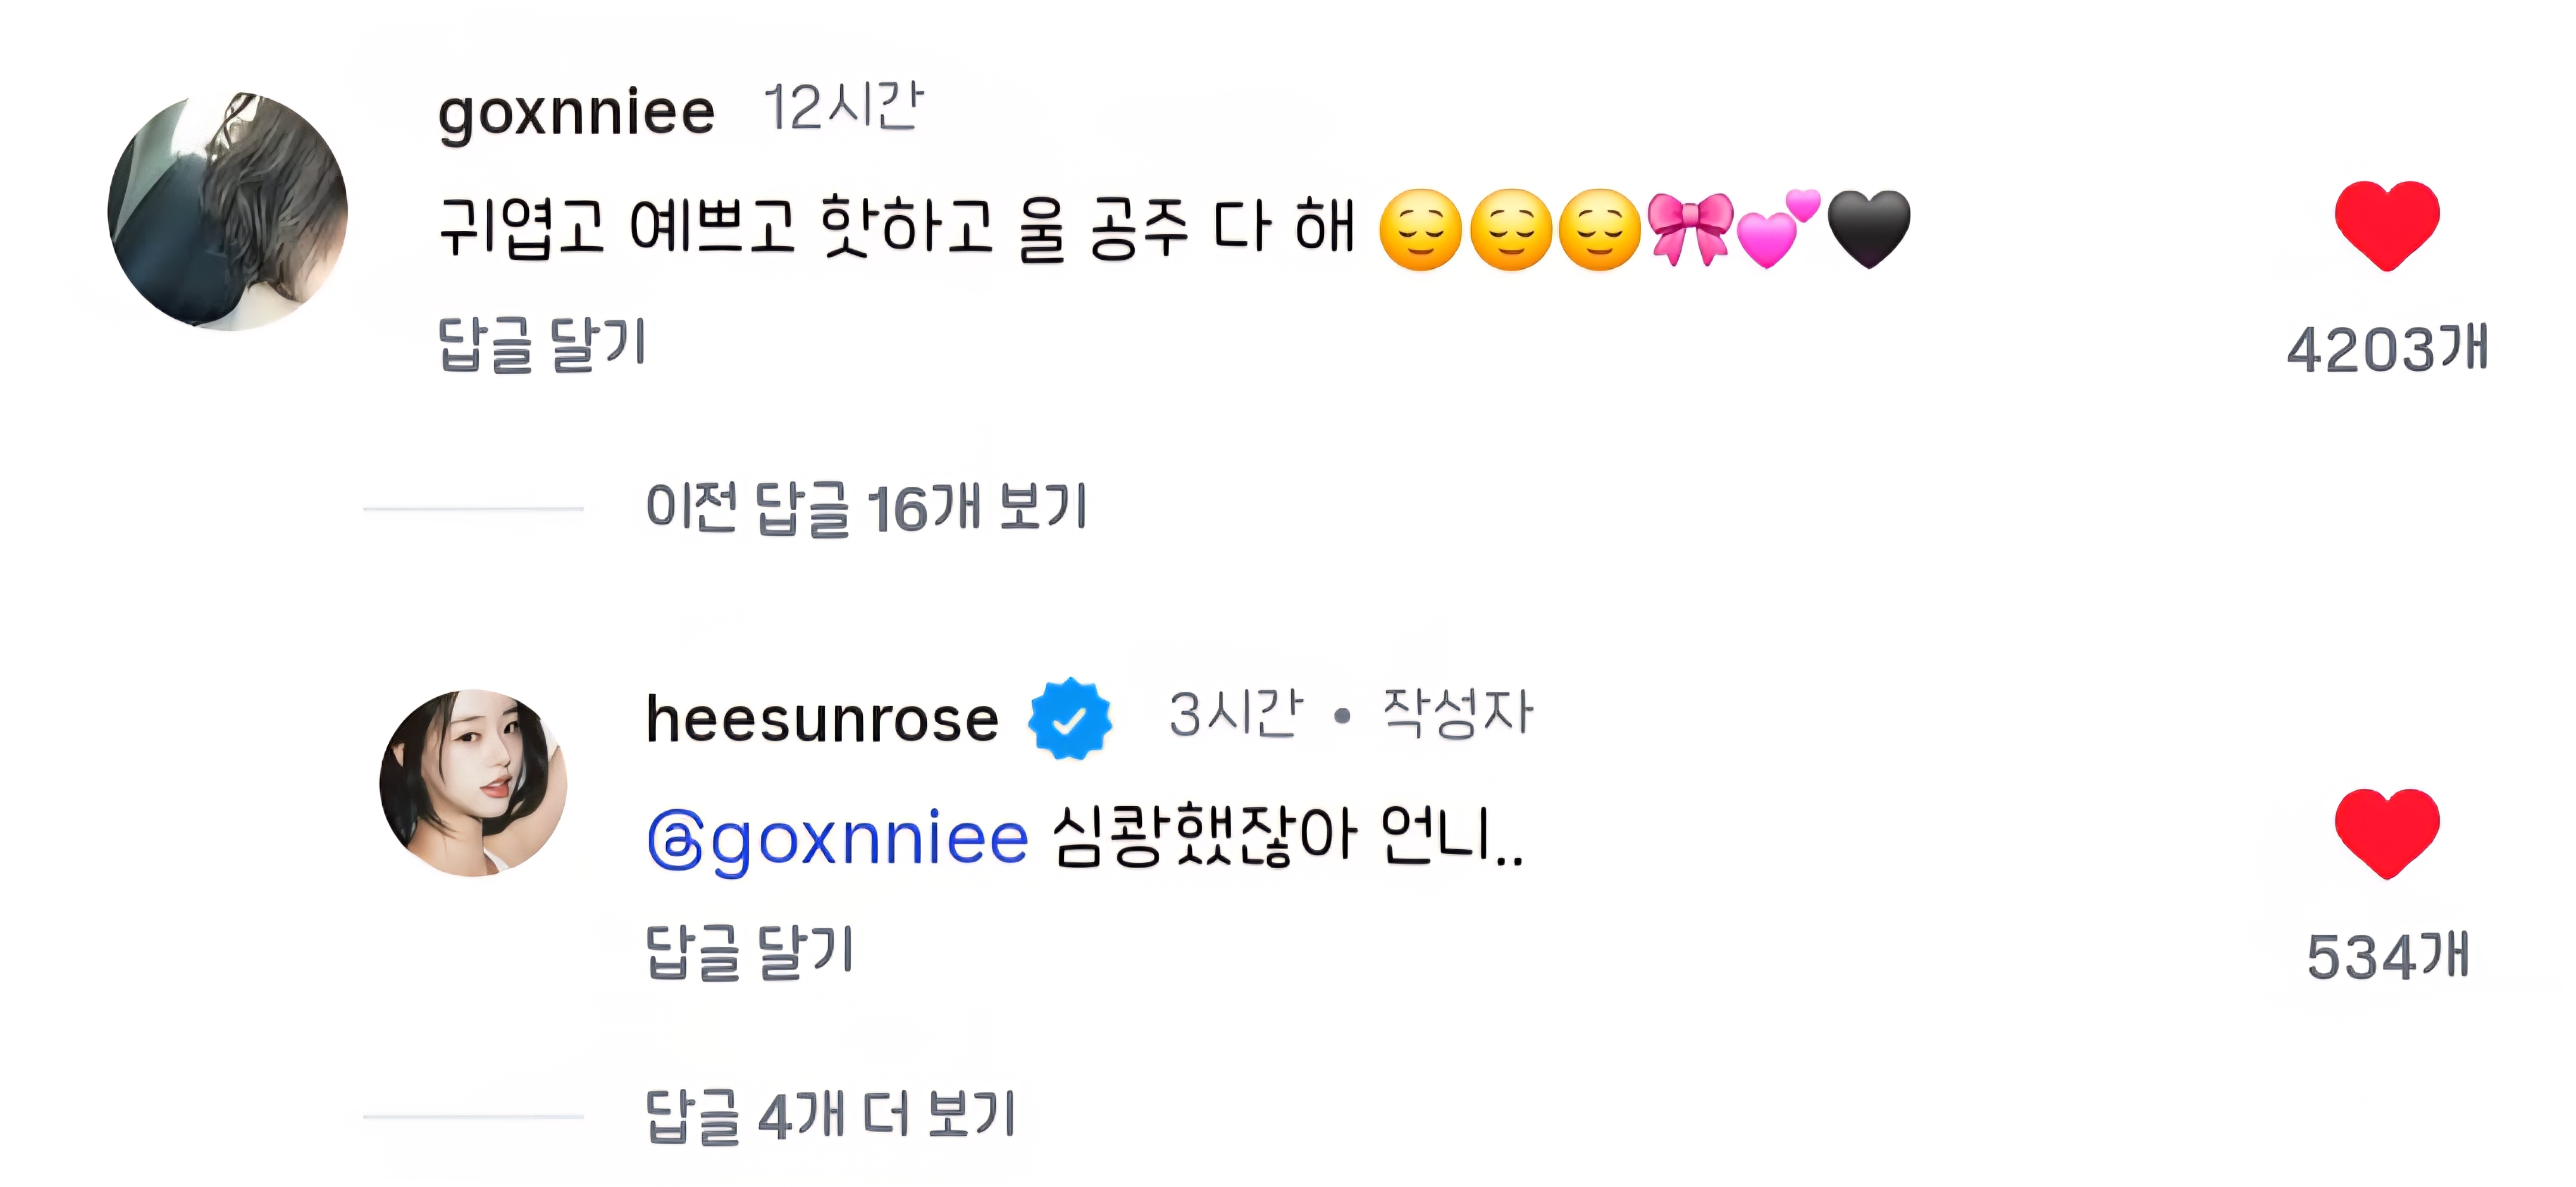View the 534개 like count
2576x1187 pixels.
pyautogui.click(x=2387, y=957)
